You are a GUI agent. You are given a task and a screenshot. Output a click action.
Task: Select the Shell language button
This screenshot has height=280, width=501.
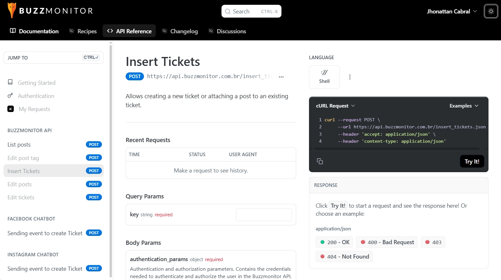point(324,77)
